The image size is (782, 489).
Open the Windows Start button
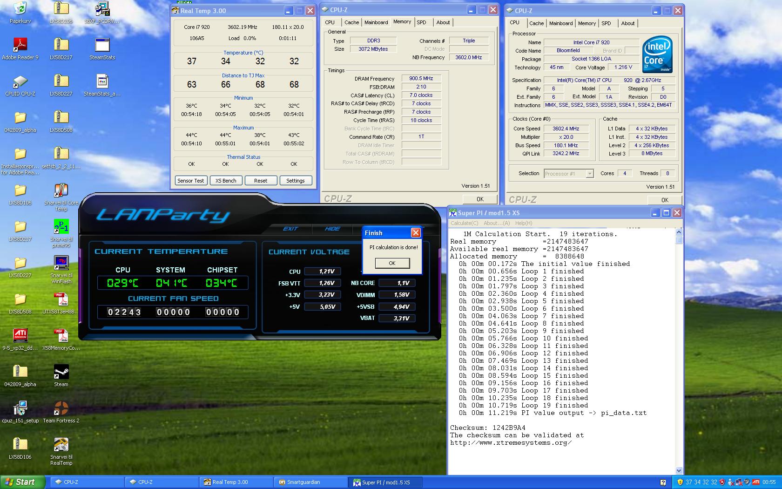coord(23,482)
